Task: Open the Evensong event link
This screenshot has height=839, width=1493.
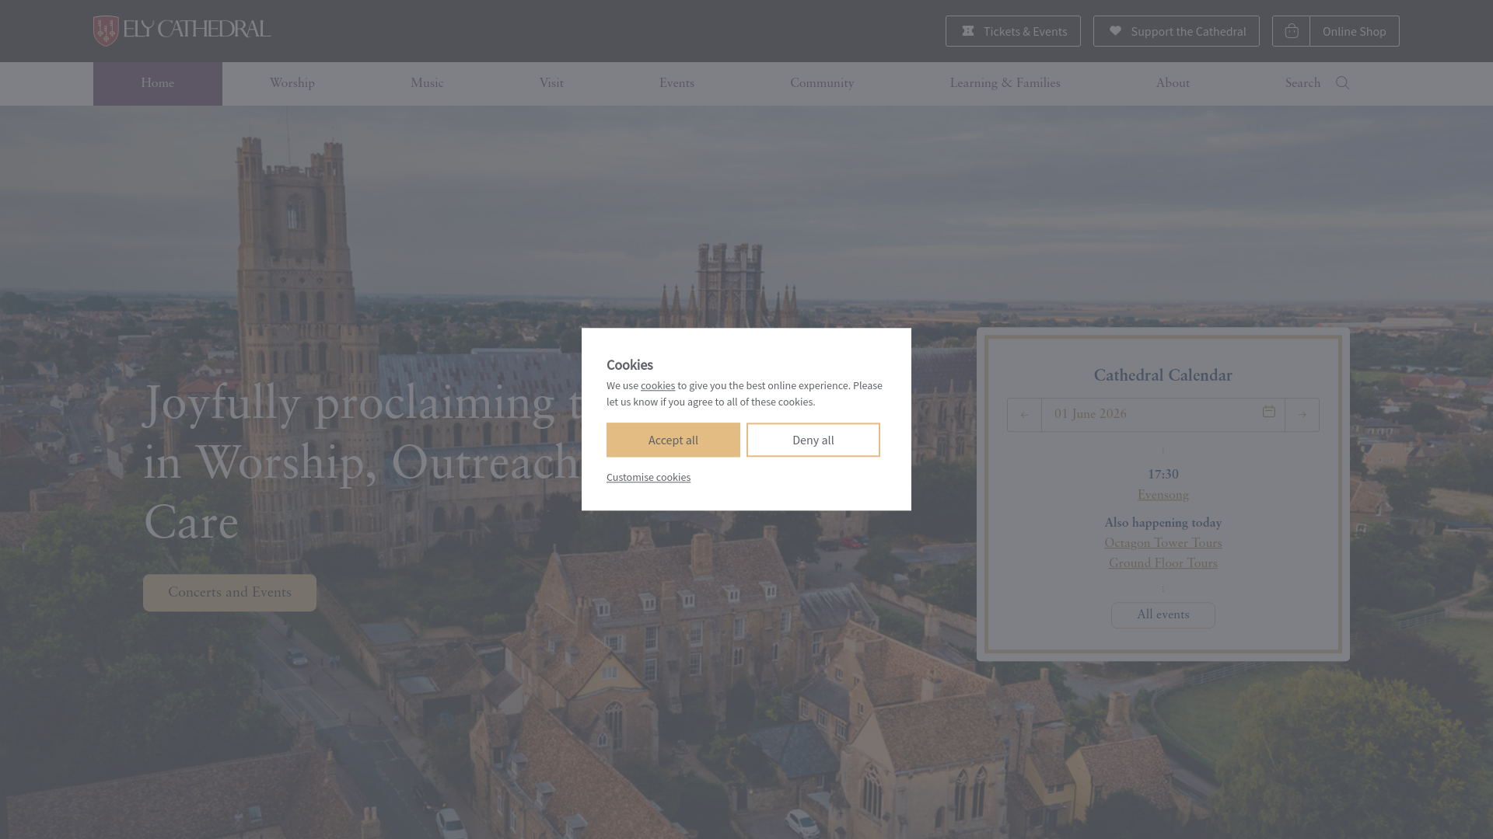Action: (x=1163, y=495)
